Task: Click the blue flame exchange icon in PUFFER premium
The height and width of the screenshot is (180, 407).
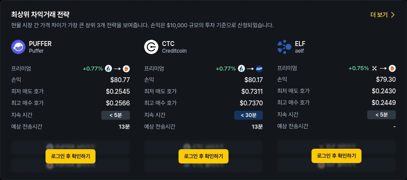Action: pos(108,69)
